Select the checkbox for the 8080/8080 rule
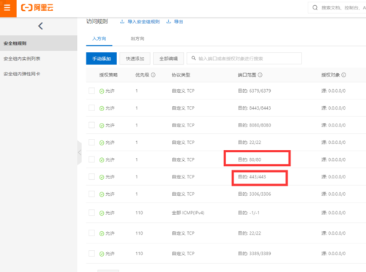366x272 pixels. pyautogui.click(x=91, y=125)
